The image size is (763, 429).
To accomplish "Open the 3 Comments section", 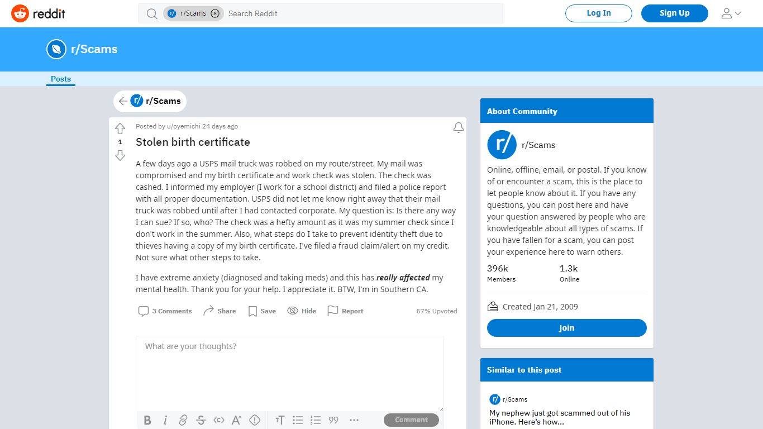I will pyautogui.click(x=165, y=311).
